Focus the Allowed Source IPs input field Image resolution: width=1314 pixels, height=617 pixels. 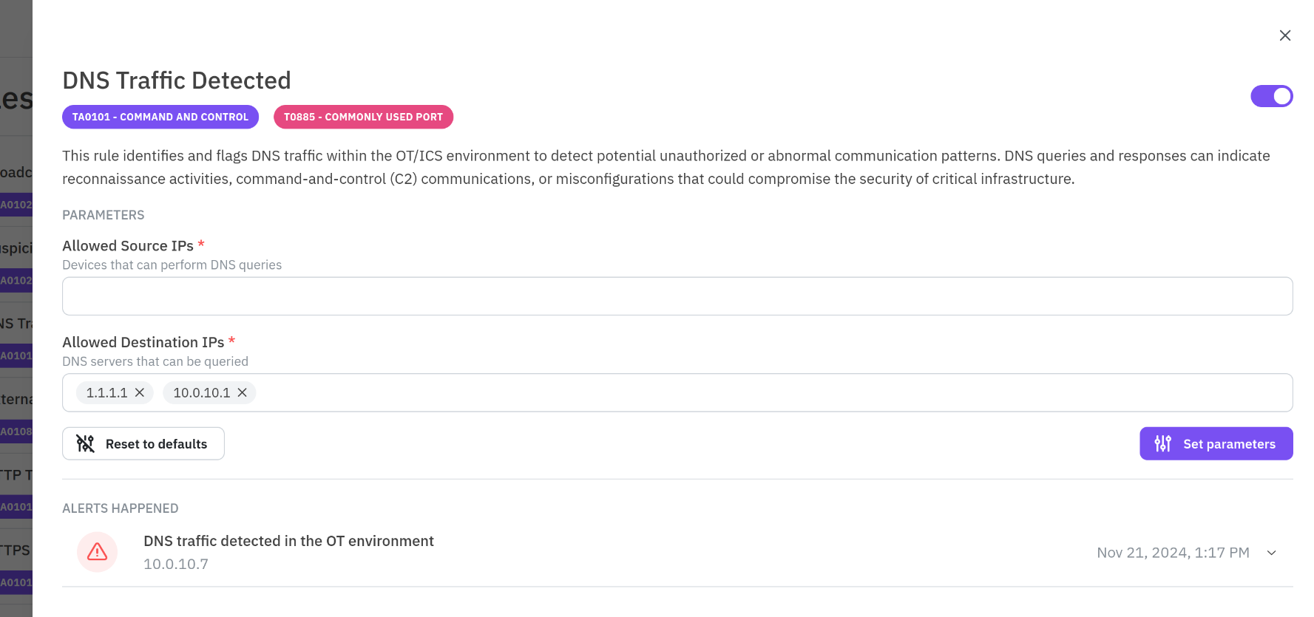[677, 296]
